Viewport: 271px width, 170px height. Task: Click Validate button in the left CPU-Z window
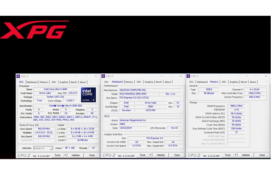76,155
